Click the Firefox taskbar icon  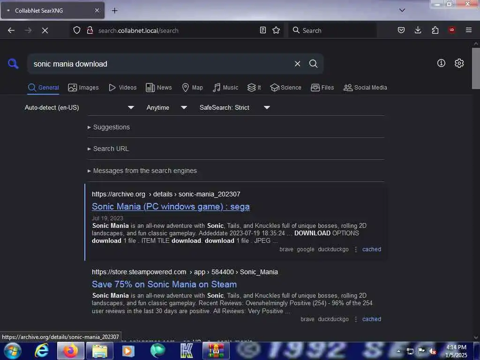[70, 351]
